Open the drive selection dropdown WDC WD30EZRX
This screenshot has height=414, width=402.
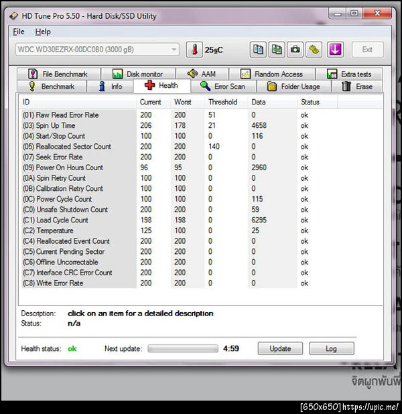tap(97, 50)
